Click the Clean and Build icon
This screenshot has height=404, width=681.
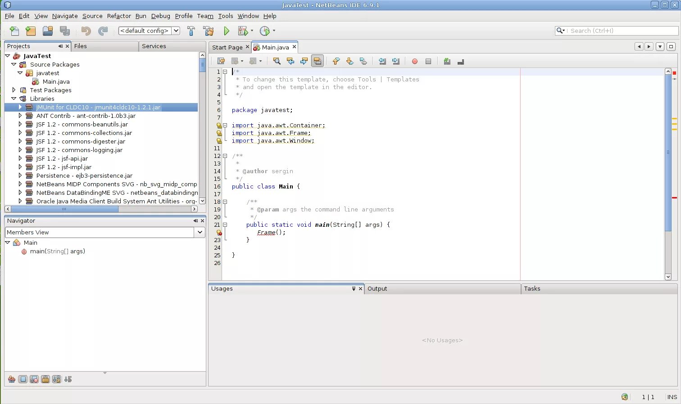209,31
